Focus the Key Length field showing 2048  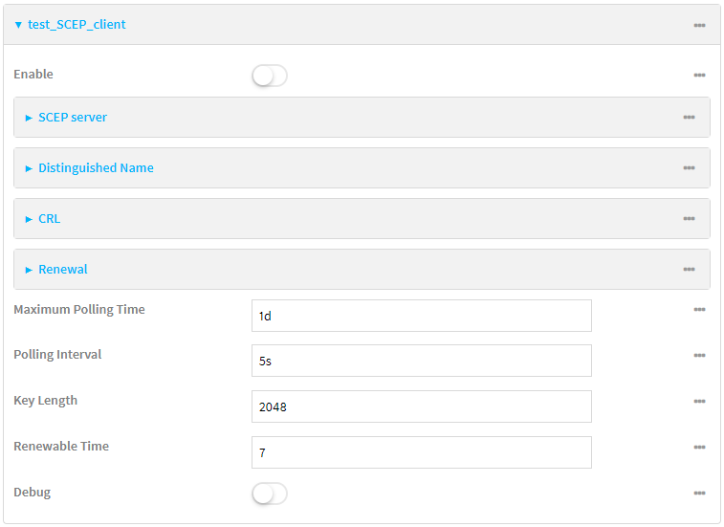pyautogui.click(x=421, y=406)
